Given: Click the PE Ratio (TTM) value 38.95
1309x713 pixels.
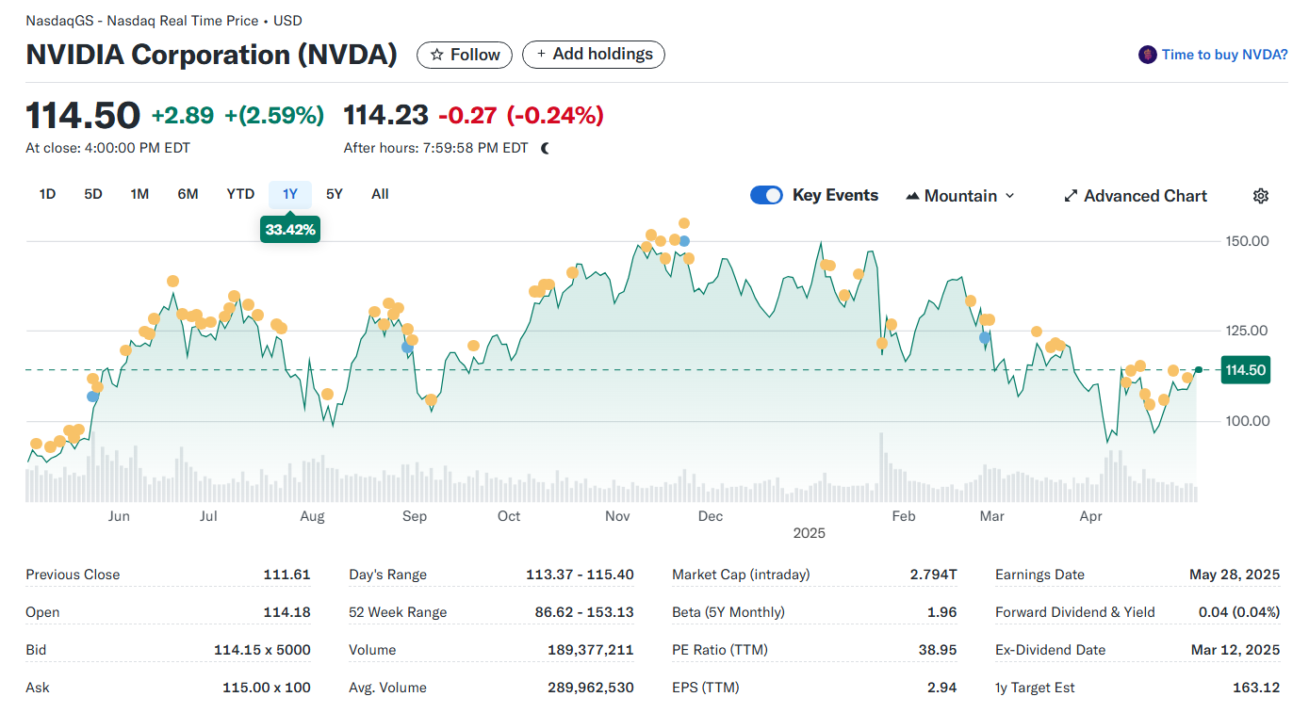Looking at the screenshot, I should pyautogui.click(x=938, y=650).
